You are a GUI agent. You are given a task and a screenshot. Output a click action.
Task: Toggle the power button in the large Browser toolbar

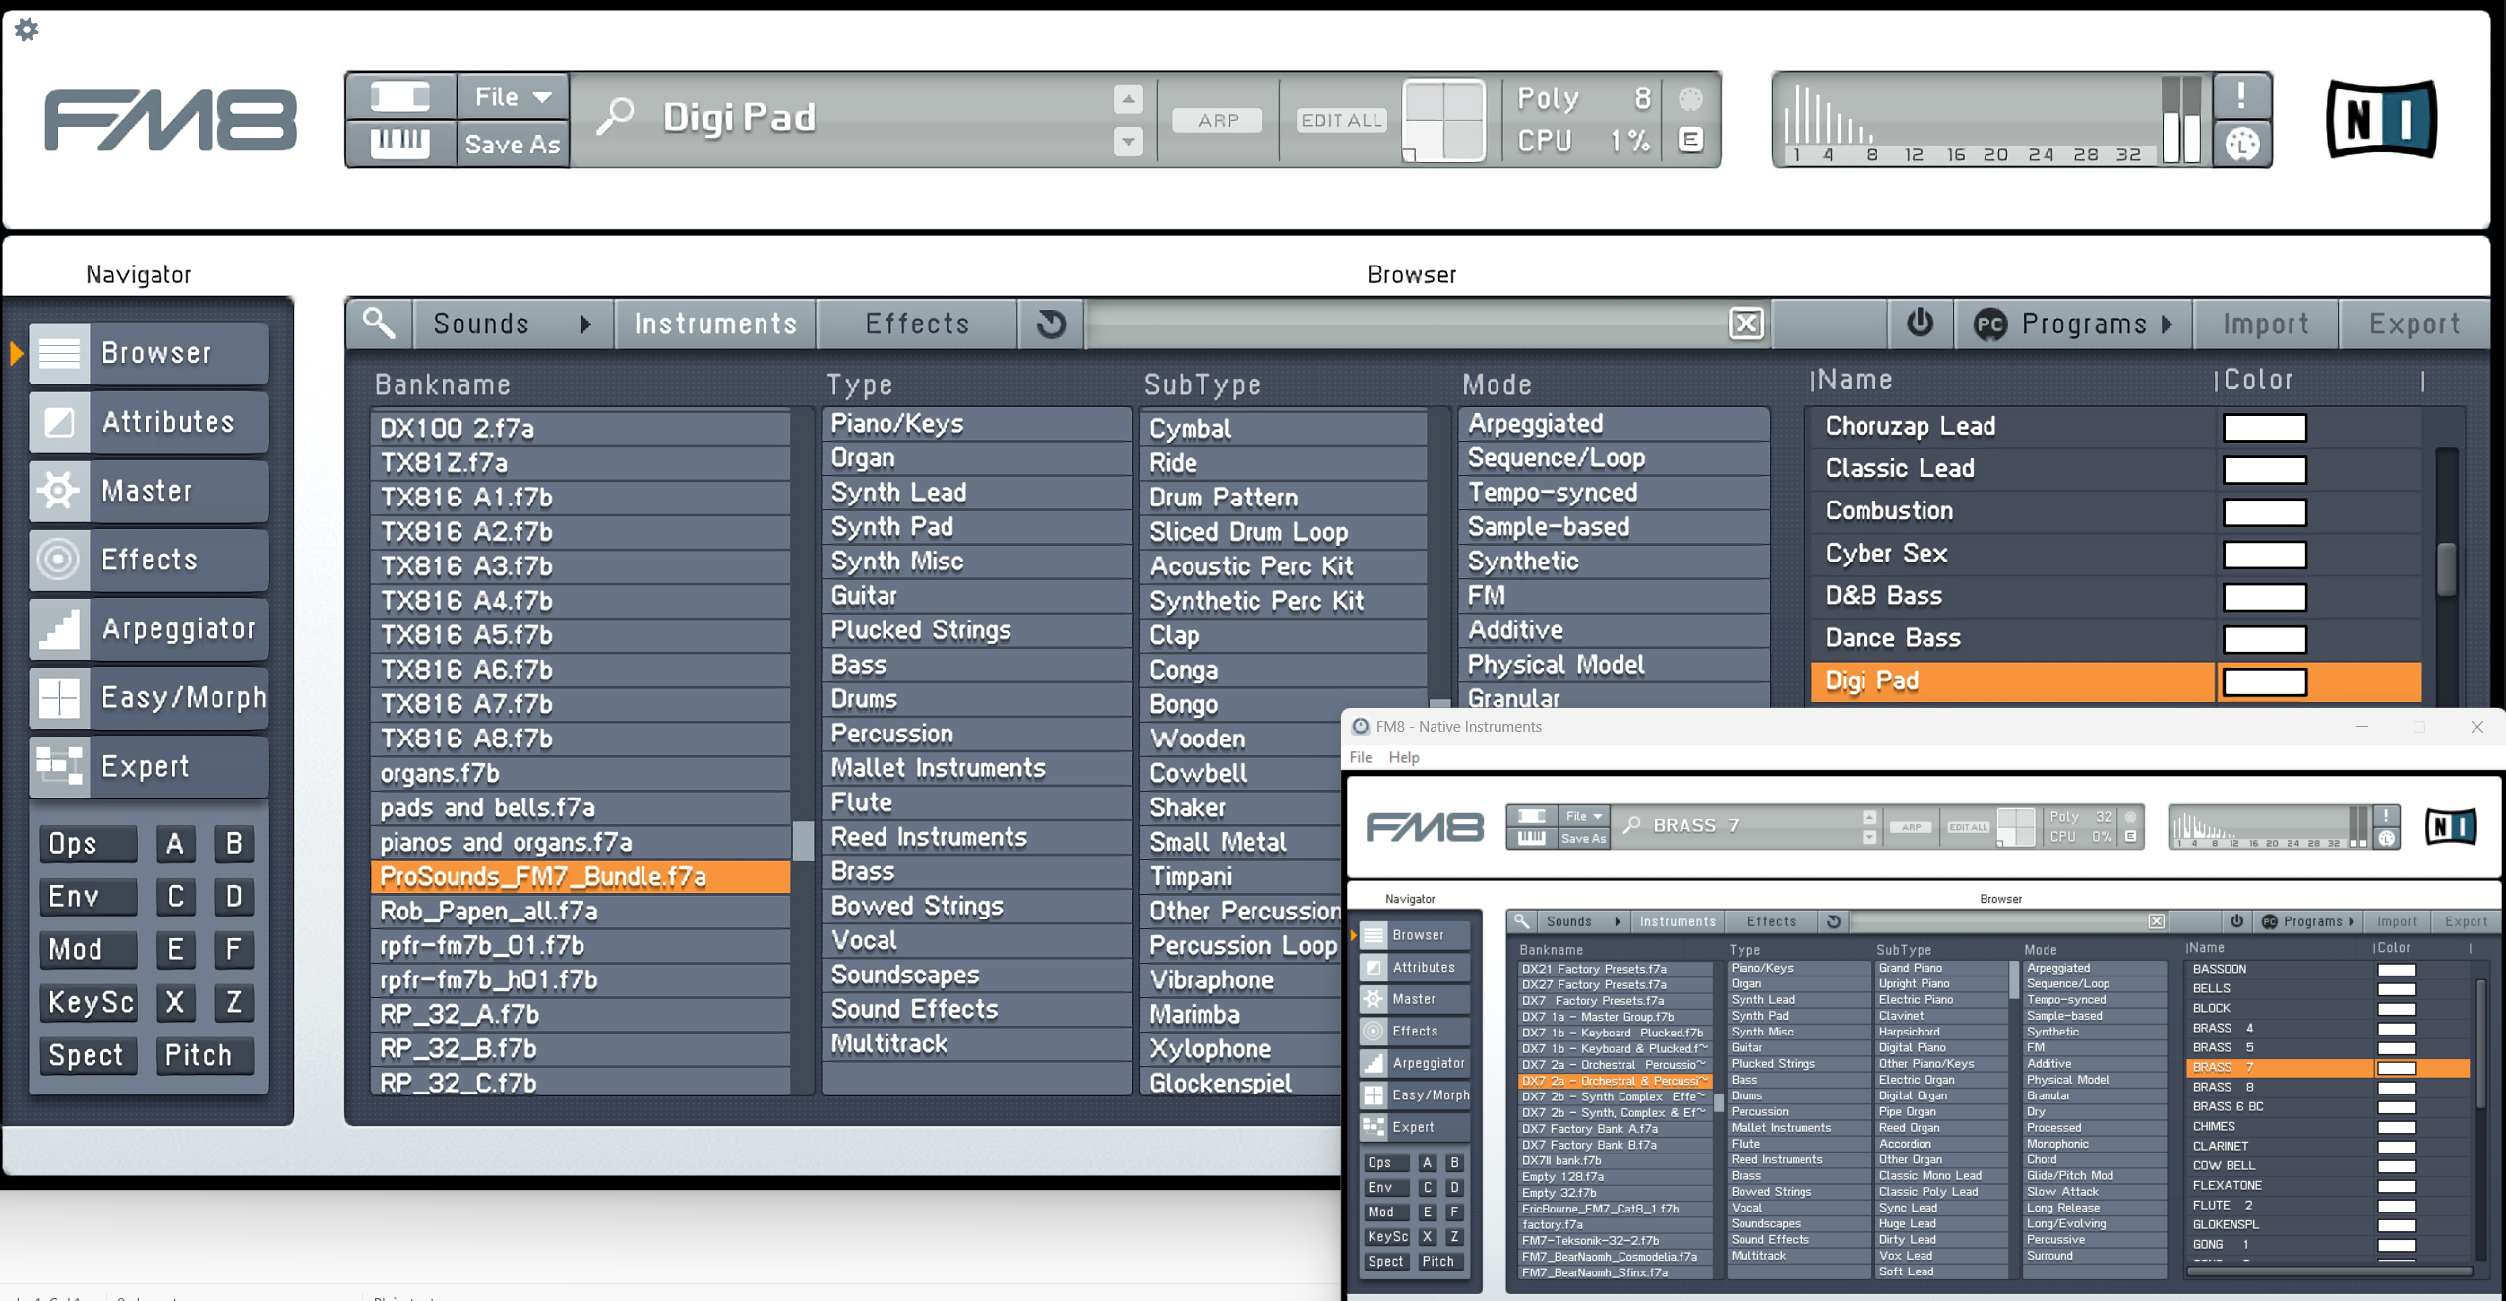coord(1920,324)
